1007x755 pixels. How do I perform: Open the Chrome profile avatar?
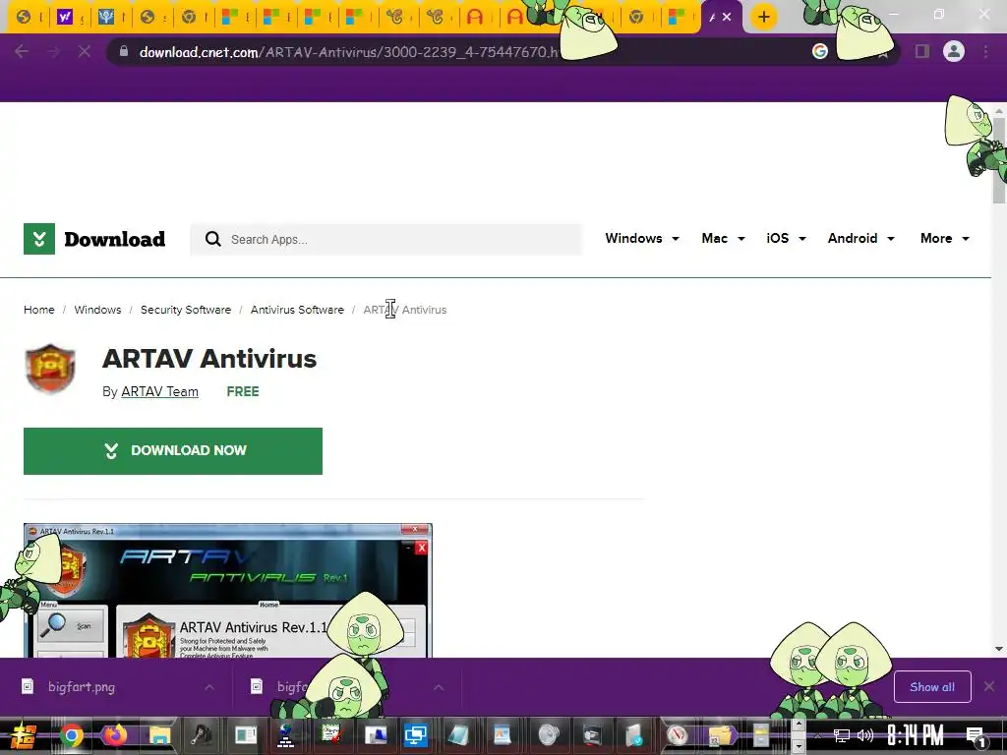(x=954, y=51)
